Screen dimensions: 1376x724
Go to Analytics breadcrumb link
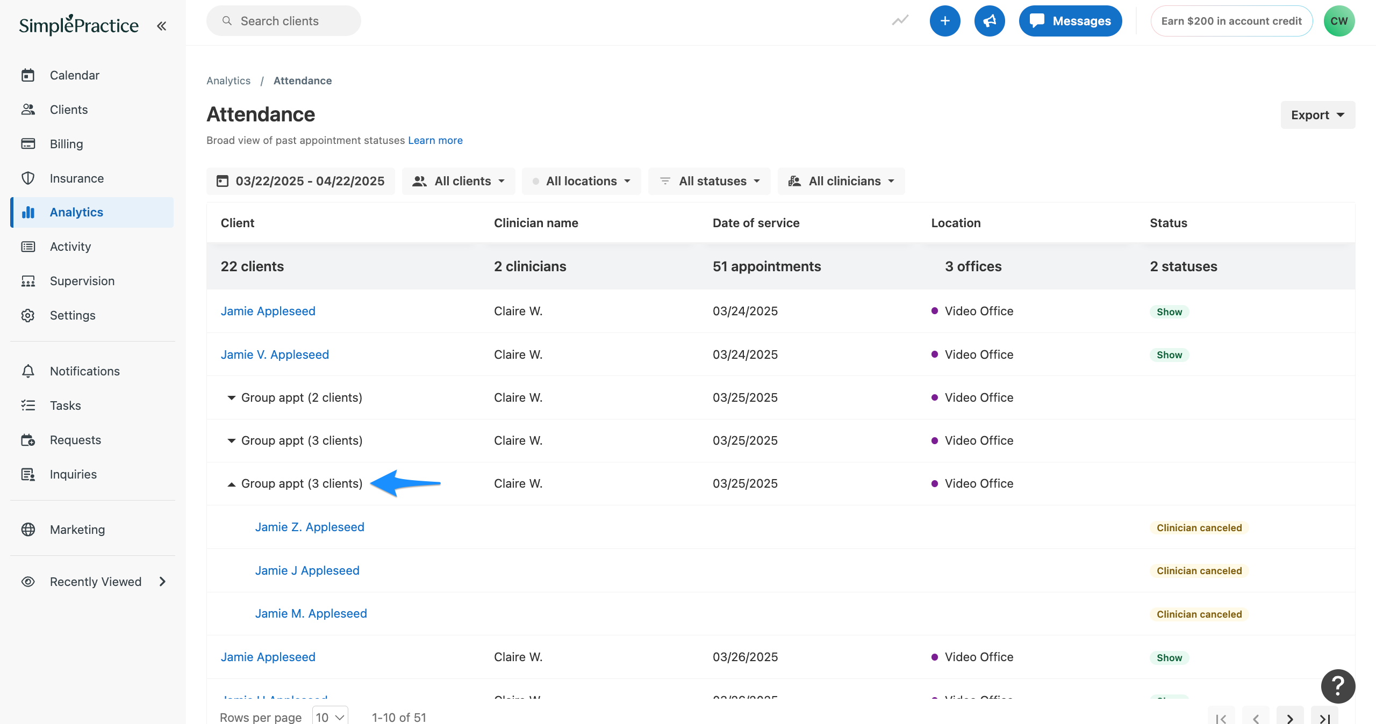[x=228, y=81]
